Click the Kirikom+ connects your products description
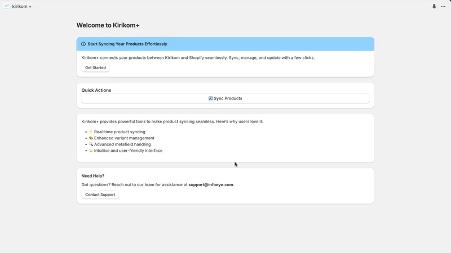The height and width of the screenshot is (253, 451). tap(198, 58)
